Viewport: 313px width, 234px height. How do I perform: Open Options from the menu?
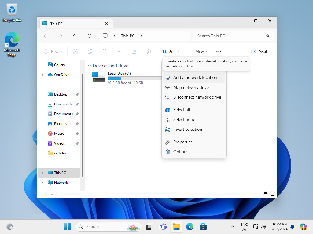click(x=194, y=152)
